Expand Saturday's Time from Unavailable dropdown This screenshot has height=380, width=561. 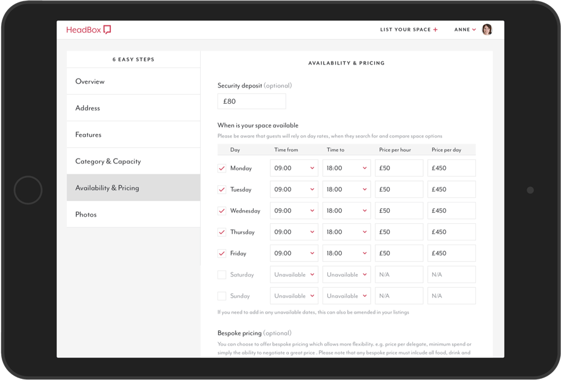294,275
